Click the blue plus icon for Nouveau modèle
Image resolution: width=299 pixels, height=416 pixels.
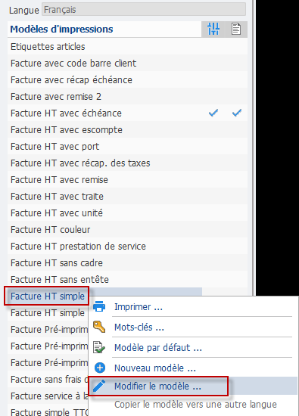(100, 368)
